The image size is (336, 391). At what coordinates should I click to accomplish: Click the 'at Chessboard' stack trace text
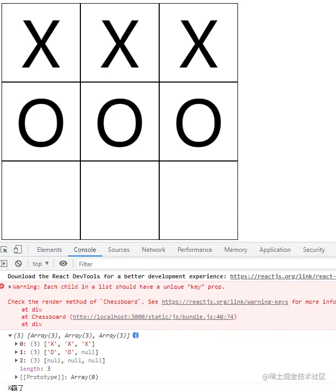pyautogui.click(x=44, y=317)
